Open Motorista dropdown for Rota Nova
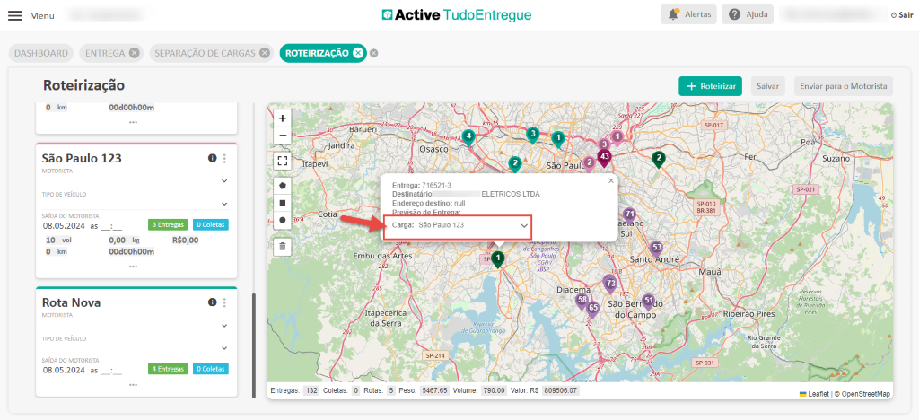 223,325
